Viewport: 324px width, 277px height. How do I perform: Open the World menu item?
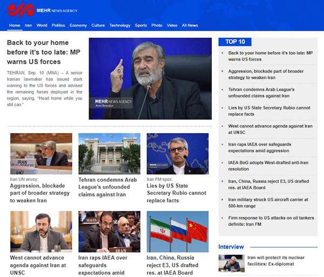(x=42, y=25)
